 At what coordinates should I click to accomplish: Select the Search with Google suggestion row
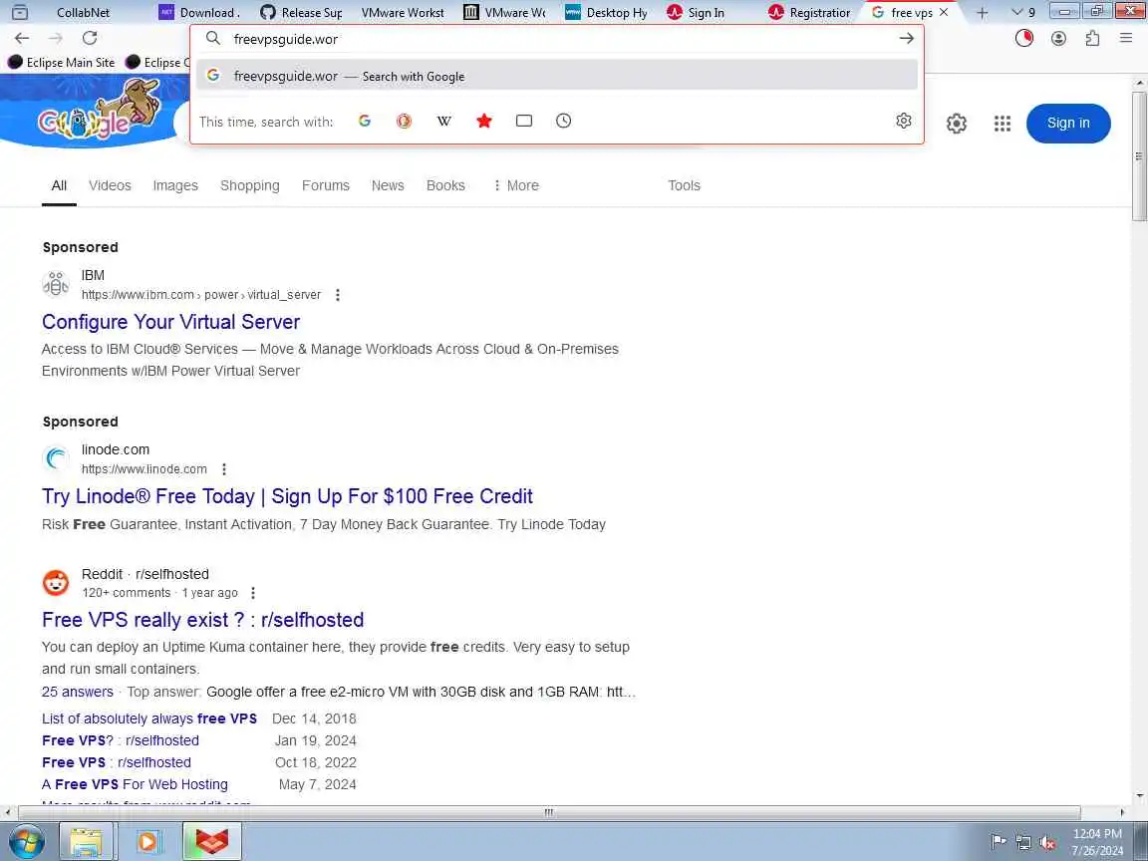pos(556,76)
